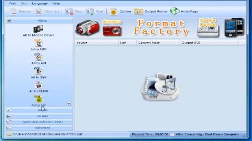Select All to GIF icon
Screen dimensions: 252x141
[39, 99]
